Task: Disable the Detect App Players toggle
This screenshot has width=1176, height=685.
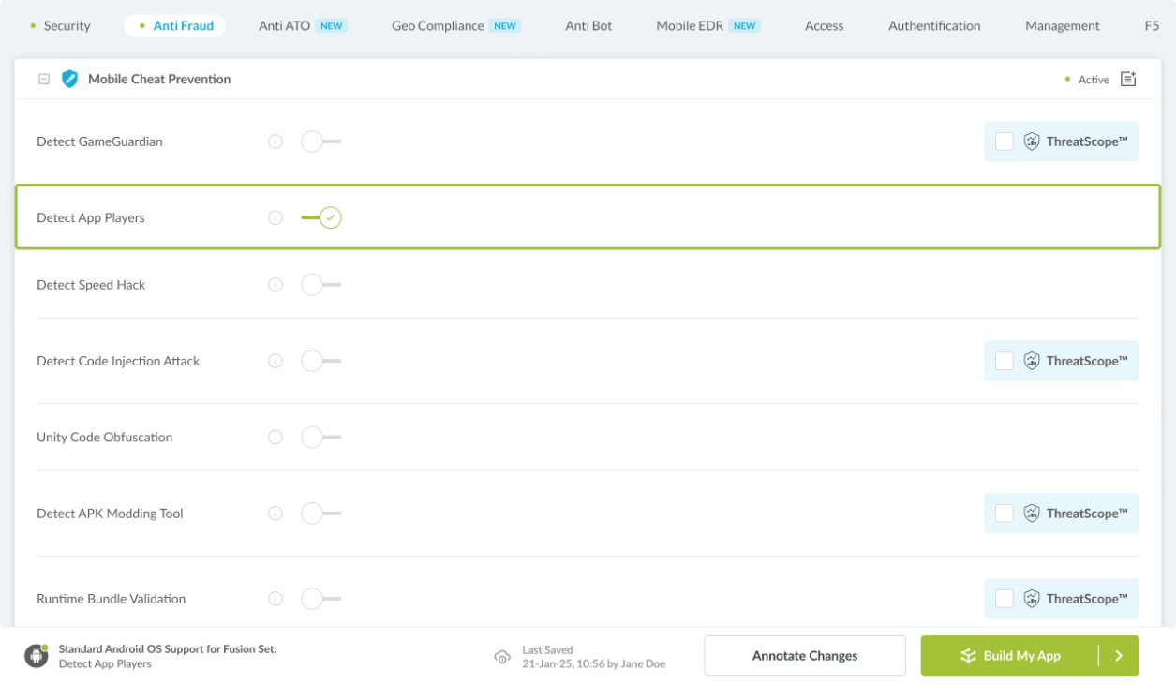Action: [321, 218]
